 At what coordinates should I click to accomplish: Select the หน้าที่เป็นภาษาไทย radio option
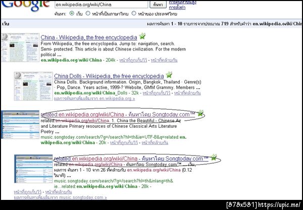[x=88, y=13]
